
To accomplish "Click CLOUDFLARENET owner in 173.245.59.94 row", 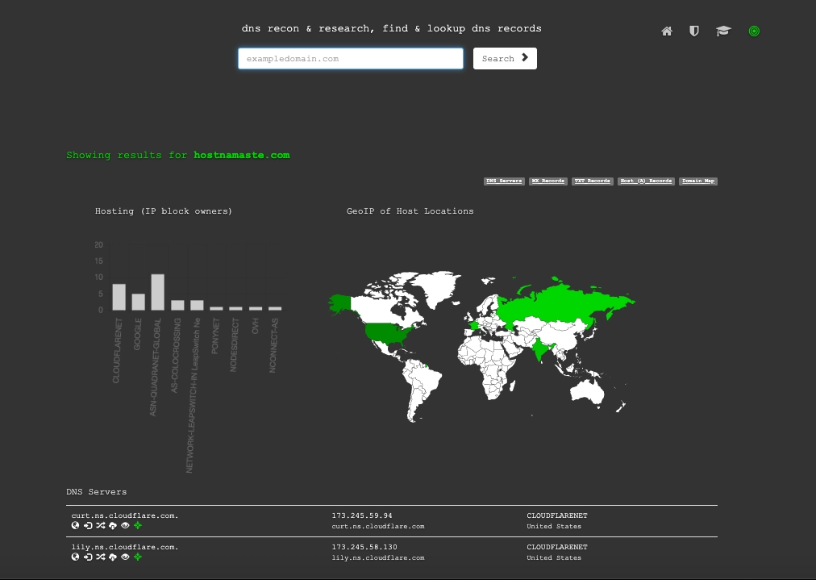I will 557,515.
